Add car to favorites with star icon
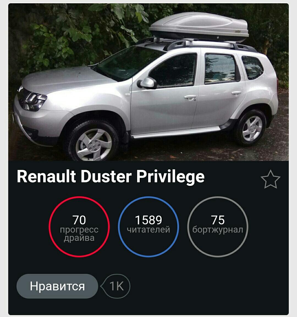The image size is (297, 317). tap(270, 179)
